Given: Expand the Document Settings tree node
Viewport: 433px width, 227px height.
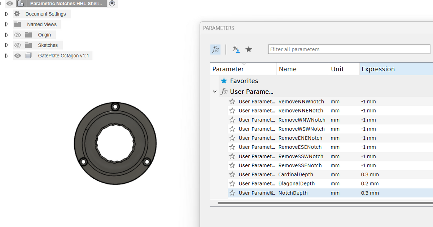Looking at the screenshot, I should coord(6,14).
